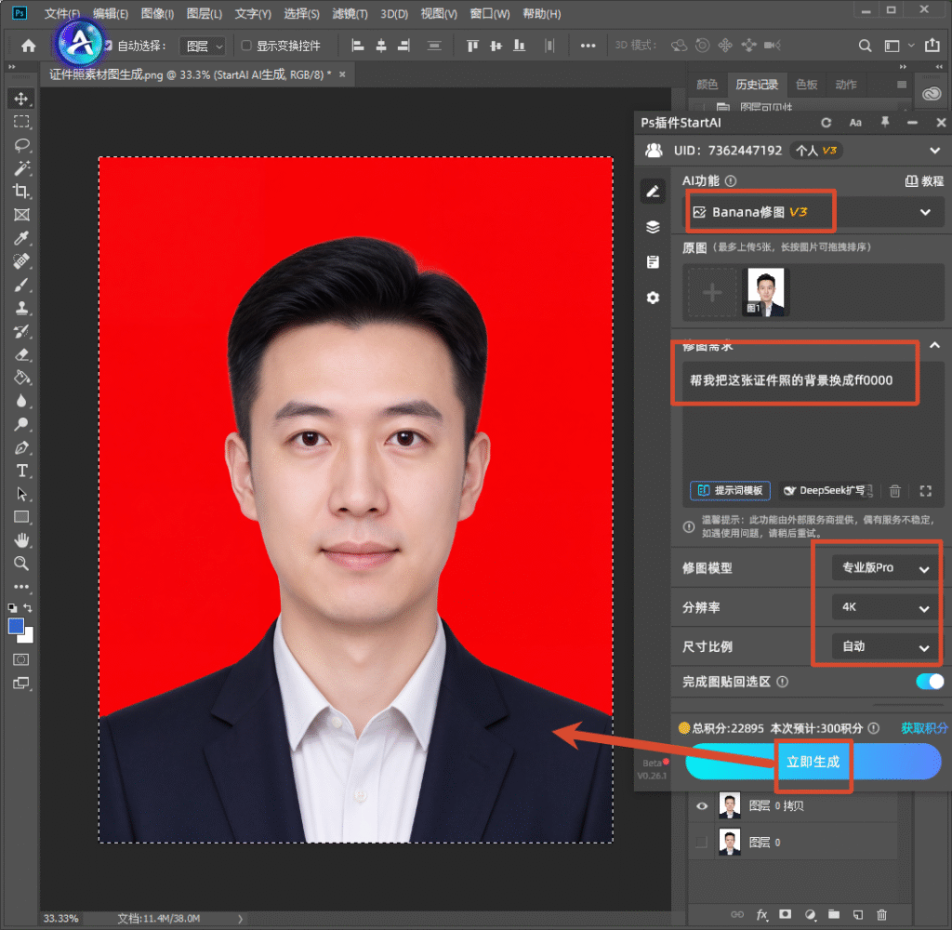
Task: Open the 图像 menu
Action: [157, 13]
